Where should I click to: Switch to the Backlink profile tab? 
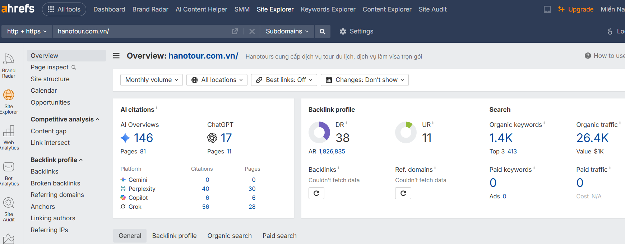click(x=174, y=236)
